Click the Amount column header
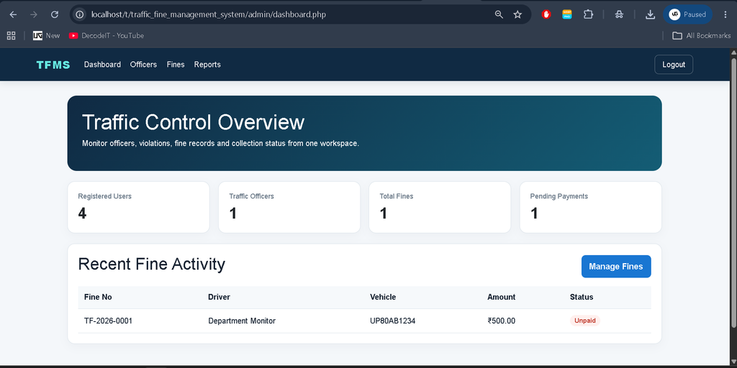The height and width of the screenshot is (368, 737). coord(502,297)
